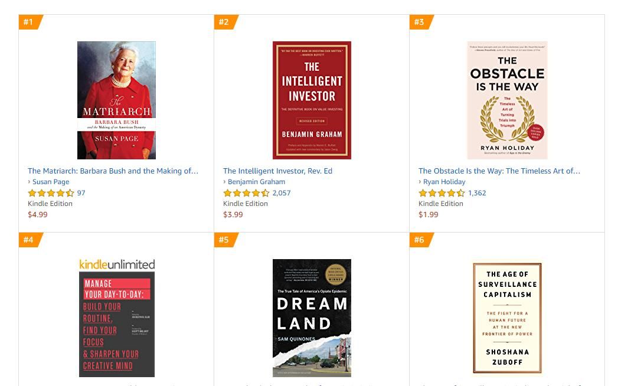Click star rating for The Matriarch
Viewport: 644px width, 386px height.
coord(51,193)
